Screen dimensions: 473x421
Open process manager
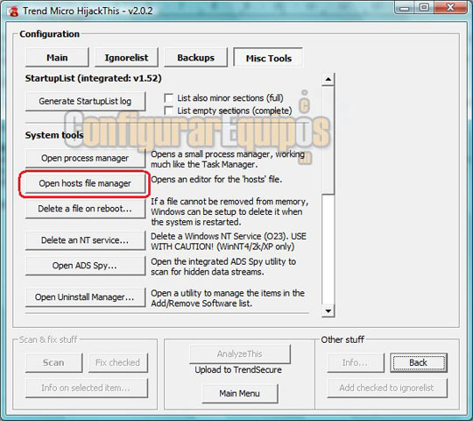tap(85, 158)
